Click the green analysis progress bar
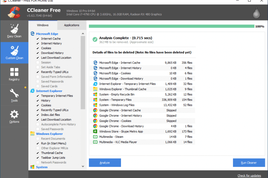268x178 pixels. tap(172, 26)
